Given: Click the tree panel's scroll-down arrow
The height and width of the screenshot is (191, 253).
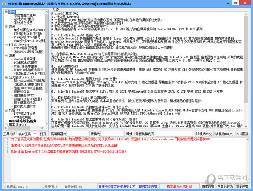Looking at the screenshot, I should (x=47, y=124).
